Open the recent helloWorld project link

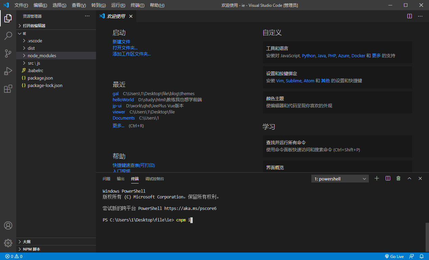(123, 100)
